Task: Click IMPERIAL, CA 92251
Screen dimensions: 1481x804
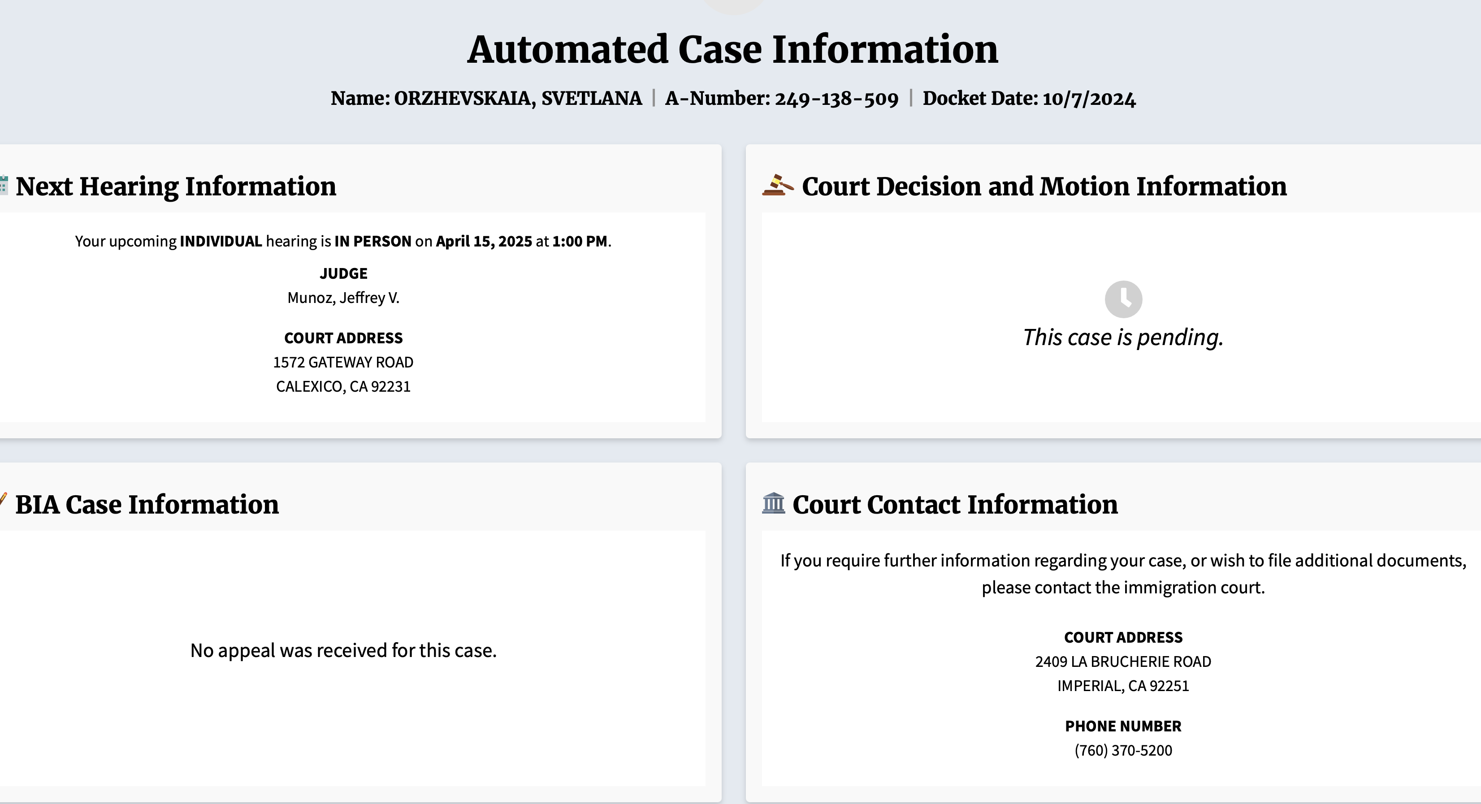Action: [x=1123, y=686]
